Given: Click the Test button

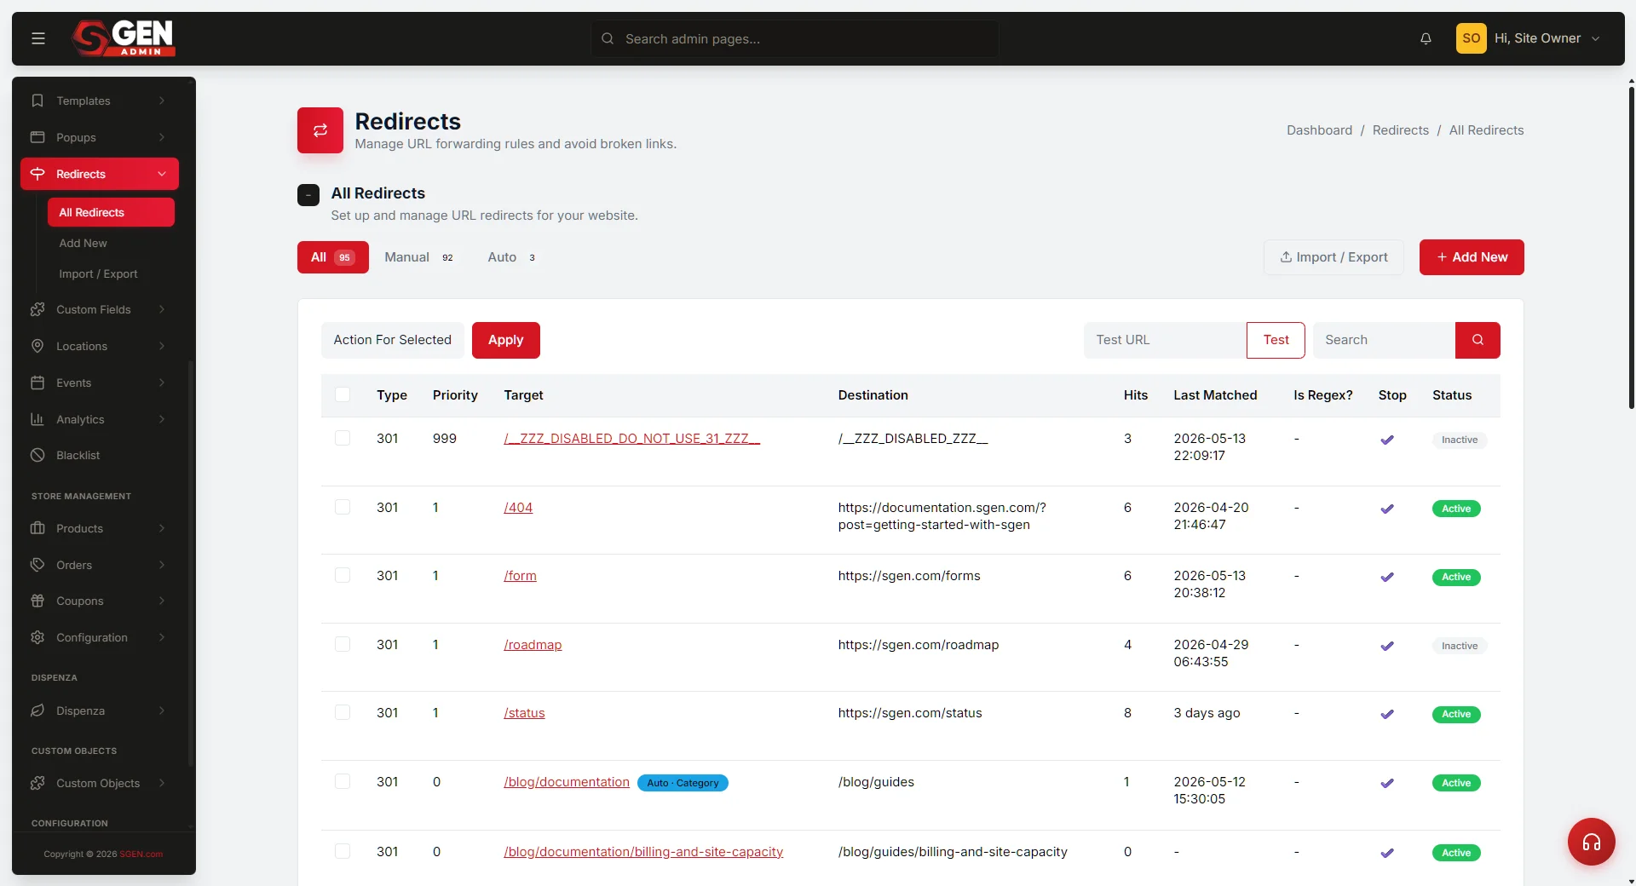Looking at the screenshot, I should (1276, 340).
